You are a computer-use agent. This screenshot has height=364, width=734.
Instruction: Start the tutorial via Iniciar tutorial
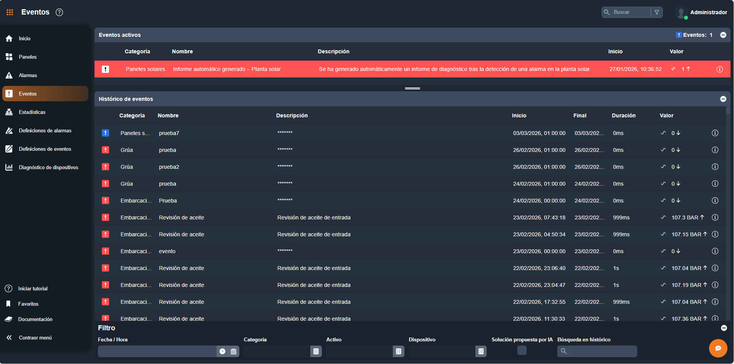pyautogui.click(x=33, y=289)
